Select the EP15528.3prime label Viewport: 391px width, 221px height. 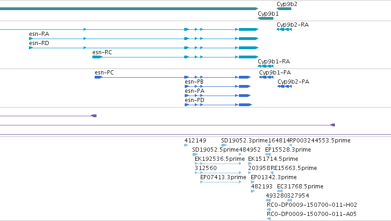[x=288, y=150]
